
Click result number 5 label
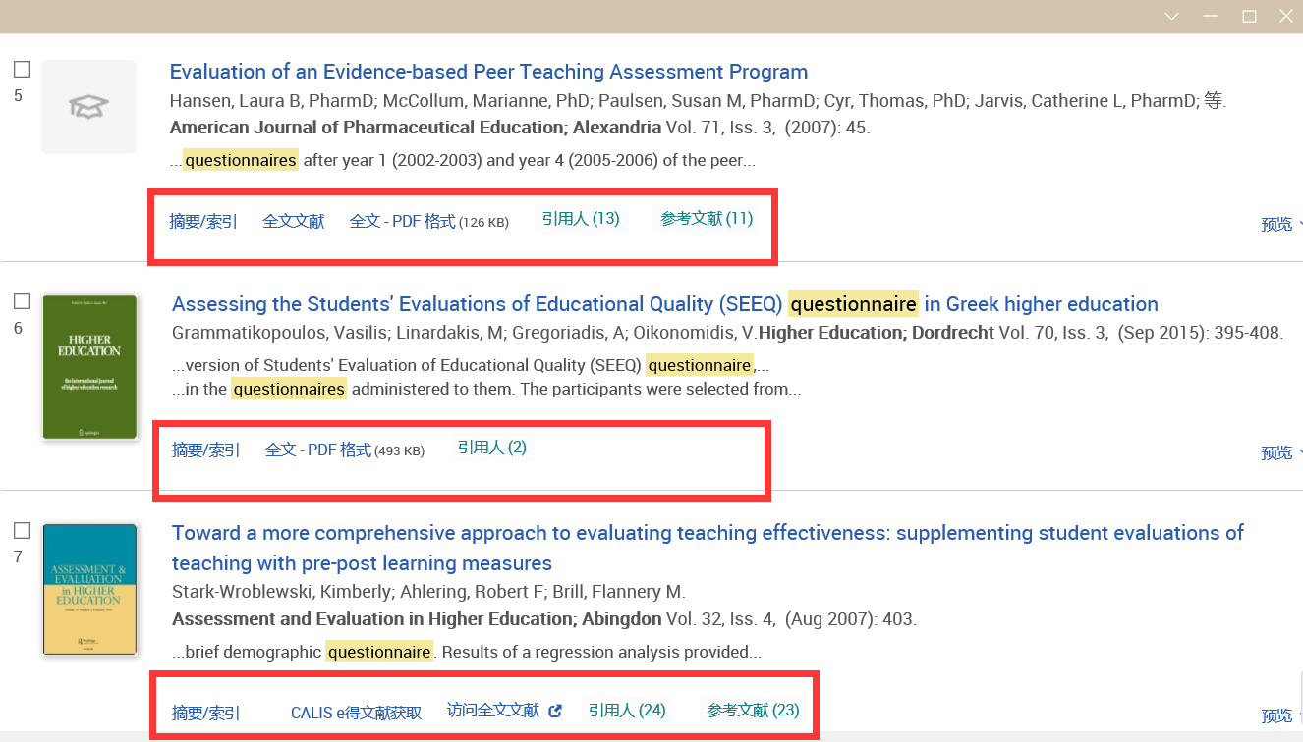[x=18, y=96]
